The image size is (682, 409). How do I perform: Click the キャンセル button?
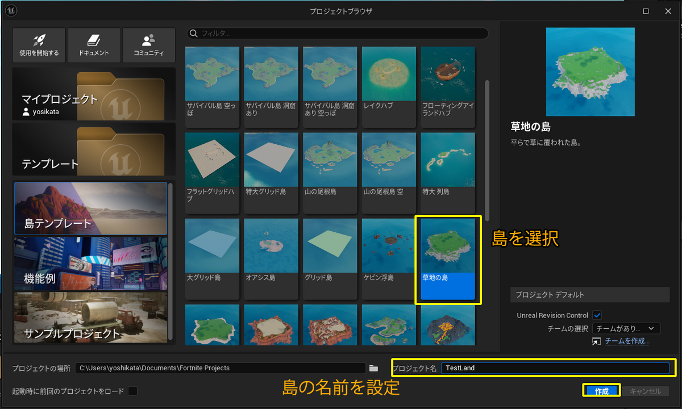(646, 391)
